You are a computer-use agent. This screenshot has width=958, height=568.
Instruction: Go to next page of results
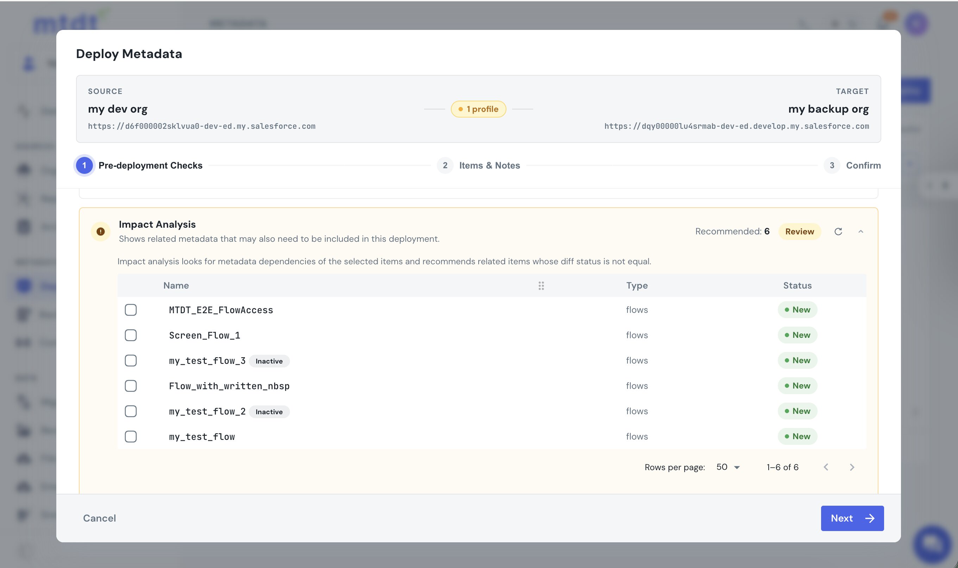(x=852, y=467)
